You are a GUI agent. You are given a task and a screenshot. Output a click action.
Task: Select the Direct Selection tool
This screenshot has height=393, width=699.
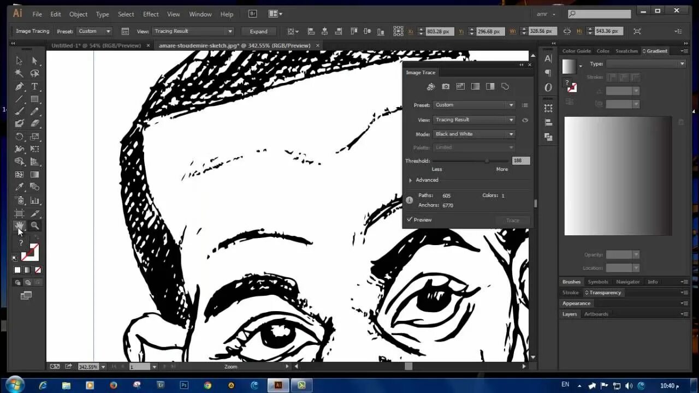pos(34,61)
